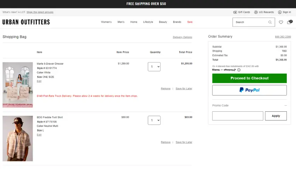The image size is (296, 179).
Task: Click the Sign In link text
Action: pyautogui.click(x=287, y=12)
